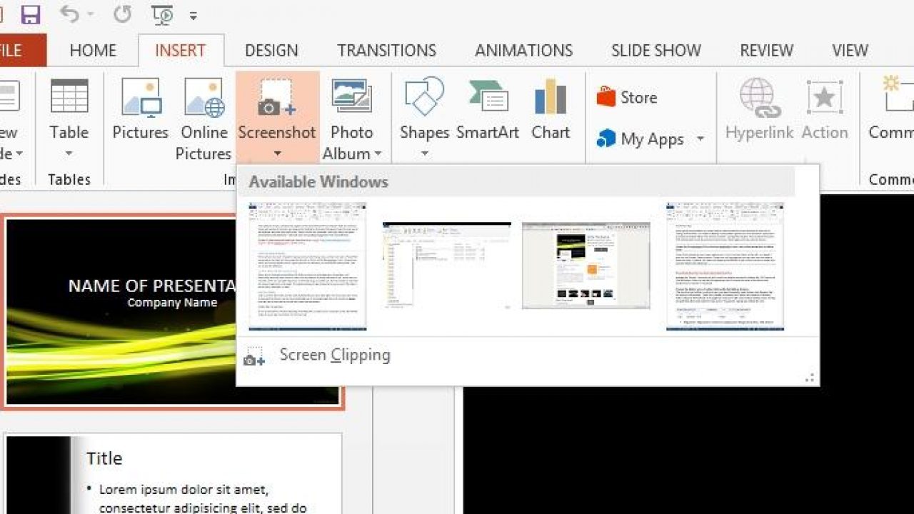This screenshot has width=914, height=514.
Task: Choose Screen Clipping from the menu
Action: 334,356
